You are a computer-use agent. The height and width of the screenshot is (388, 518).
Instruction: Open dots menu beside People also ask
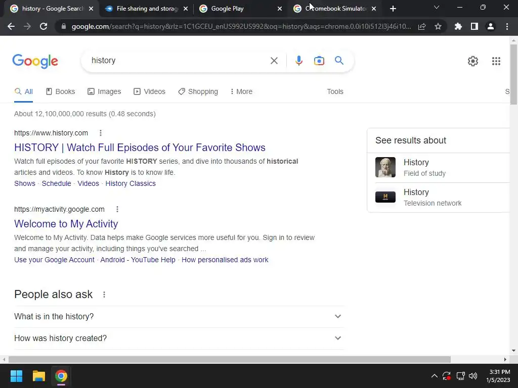pos(104,295)
